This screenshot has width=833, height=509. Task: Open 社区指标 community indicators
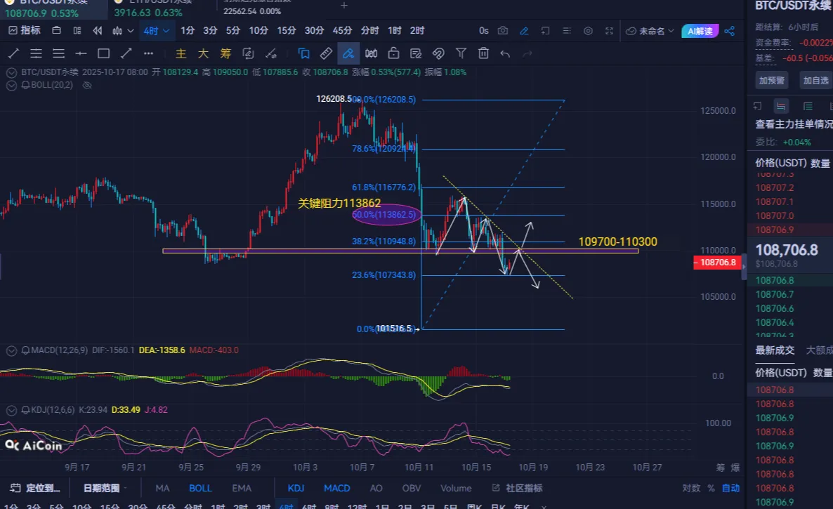518,489
